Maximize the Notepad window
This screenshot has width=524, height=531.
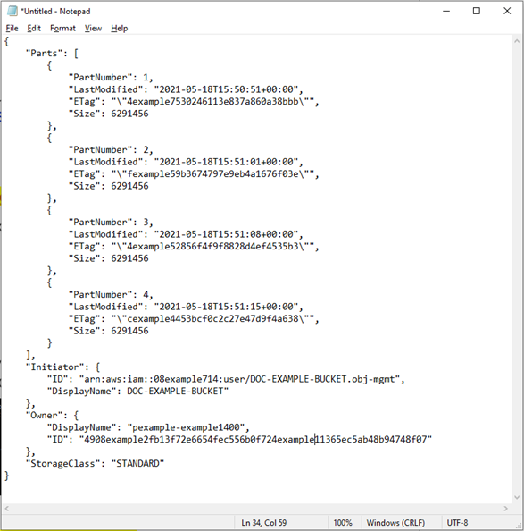click(477, 11)
